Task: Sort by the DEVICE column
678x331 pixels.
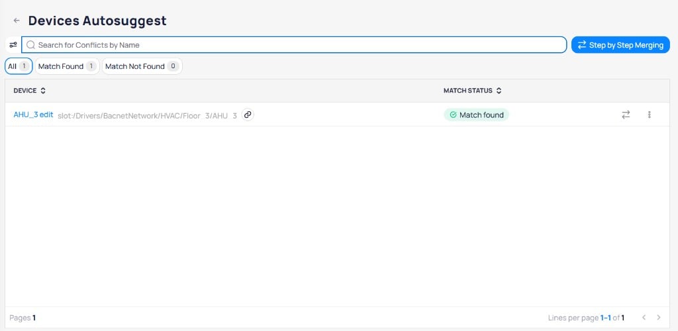Action: (x=29, y=91)
